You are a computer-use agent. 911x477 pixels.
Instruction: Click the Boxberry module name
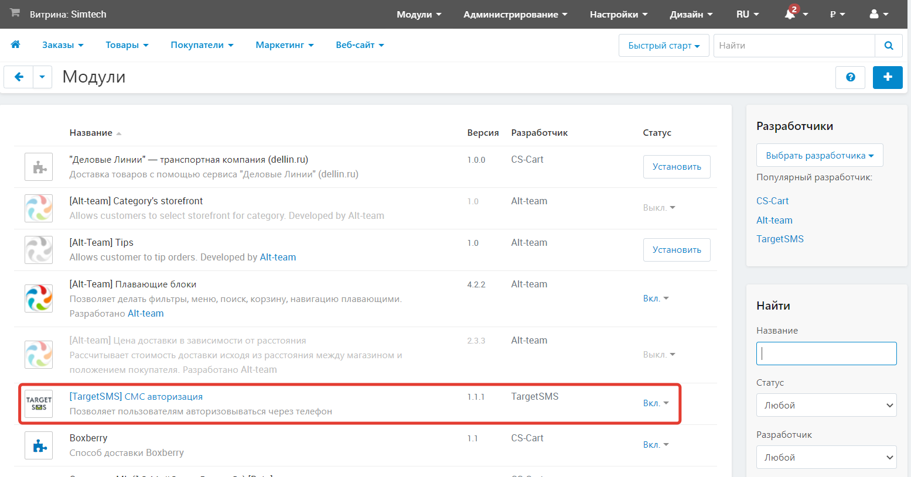(88, 438)
